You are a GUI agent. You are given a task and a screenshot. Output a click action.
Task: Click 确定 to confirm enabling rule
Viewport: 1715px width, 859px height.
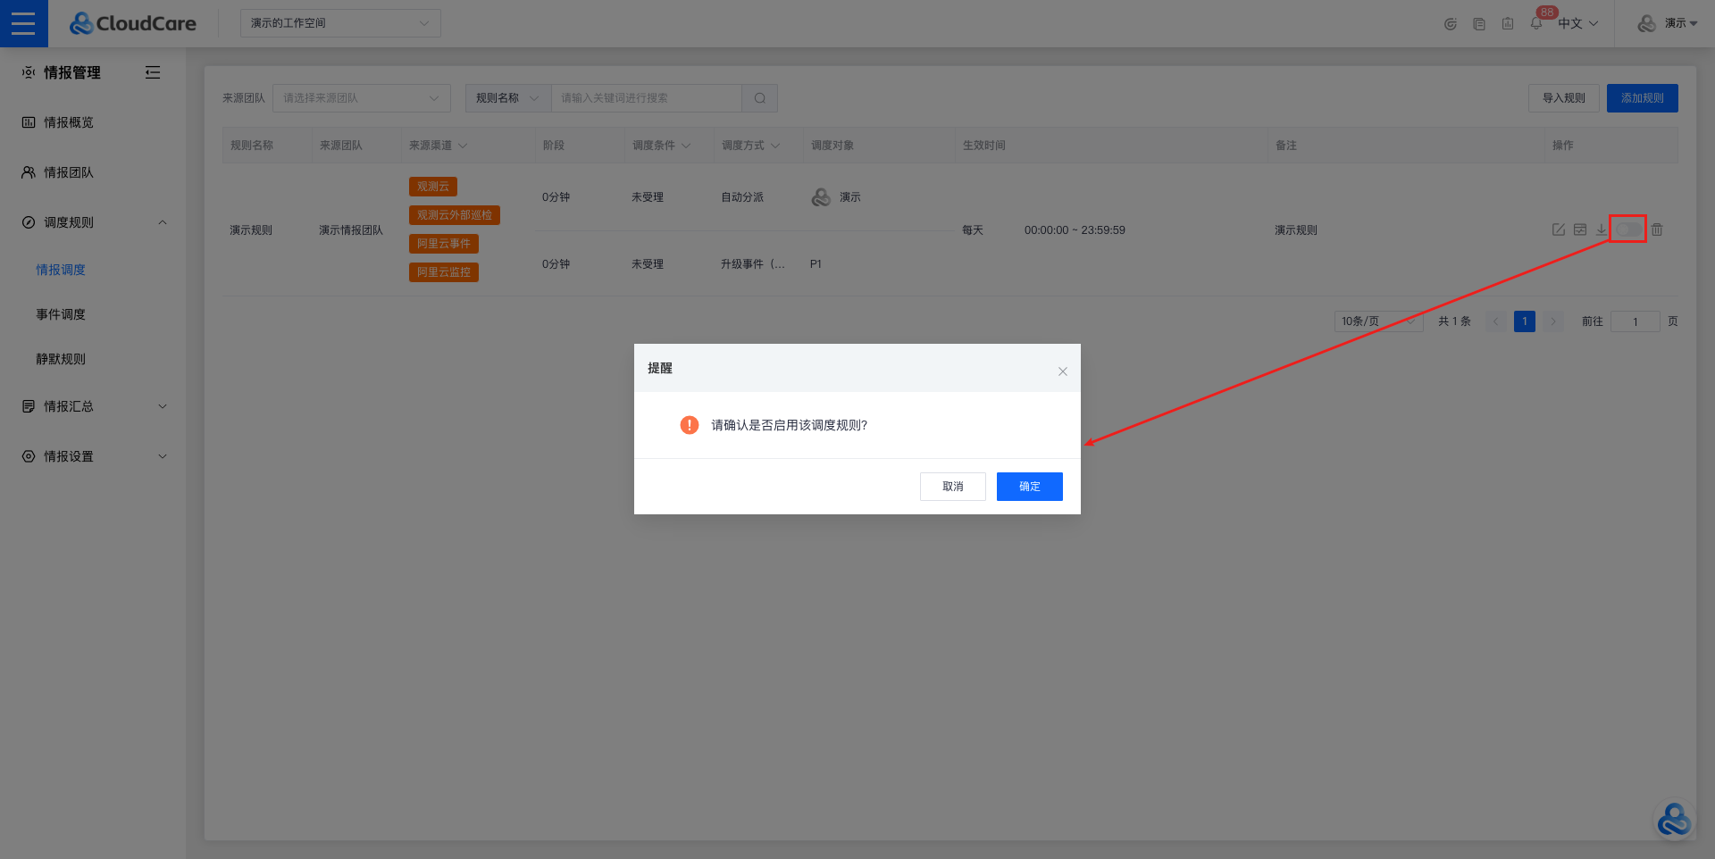coord(1029,487)
